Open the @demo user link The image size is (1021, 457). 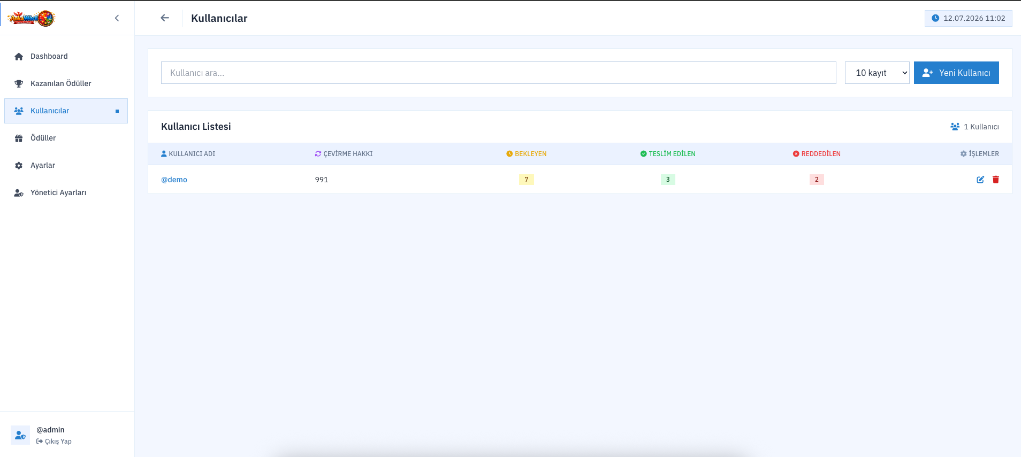coord(174,180)
